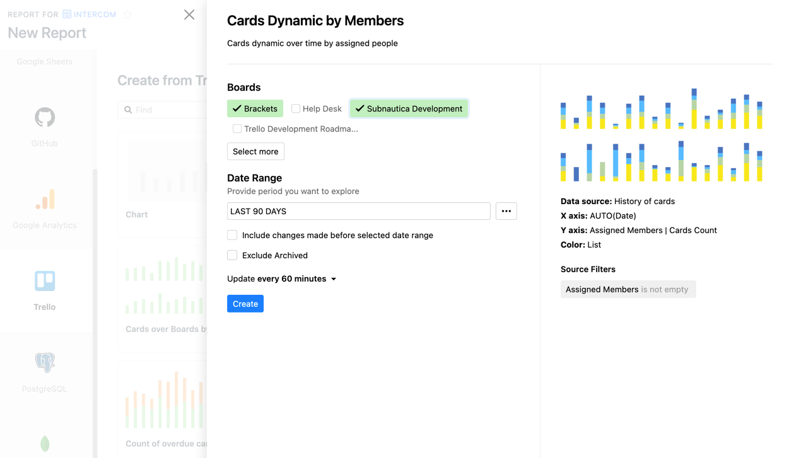The image size is (789, 458).
Task: Click the Select more button
Action: tap(255, 151)
